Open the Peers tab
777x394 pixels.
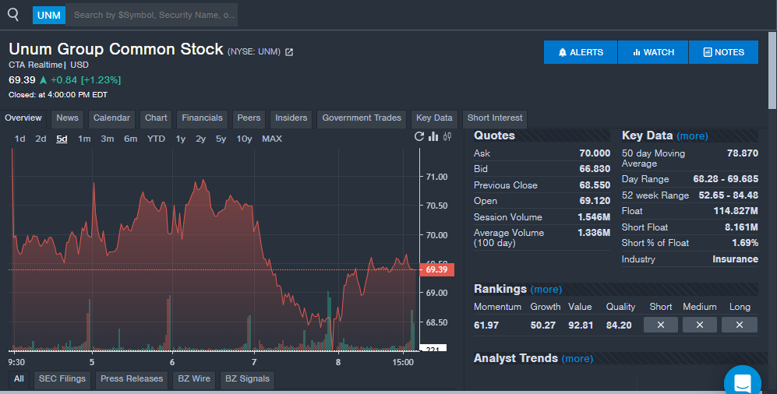249,118
